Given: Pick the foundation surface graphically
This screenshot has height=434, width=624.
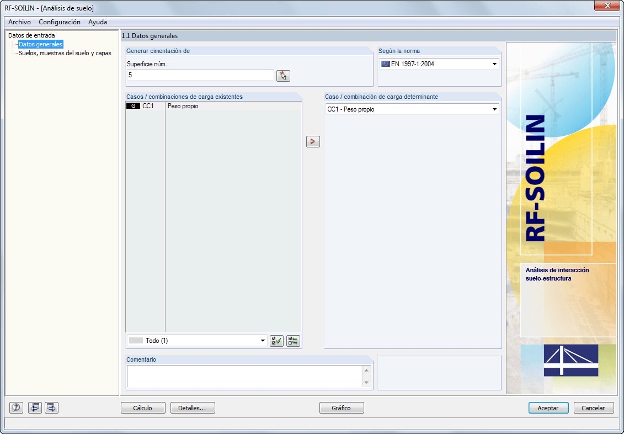Looking at the screenshot, I should (x=282, y=76).
